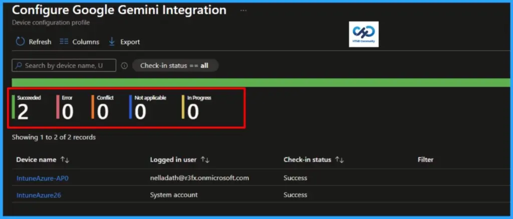
Task: Click the Export download arrow icon
Action: (112, 42)
